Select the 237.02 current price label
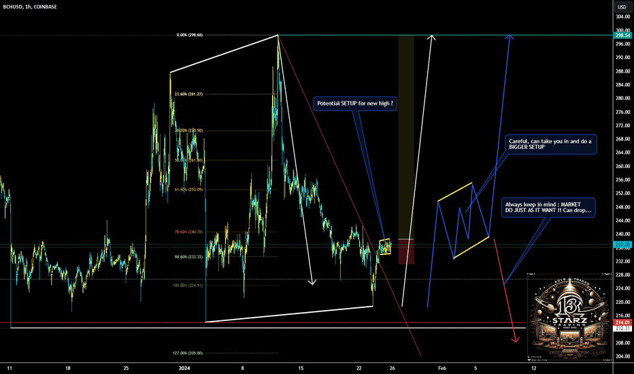Image resolution: width=634 pixels, height=374 pixels. [x=622, y=245]
